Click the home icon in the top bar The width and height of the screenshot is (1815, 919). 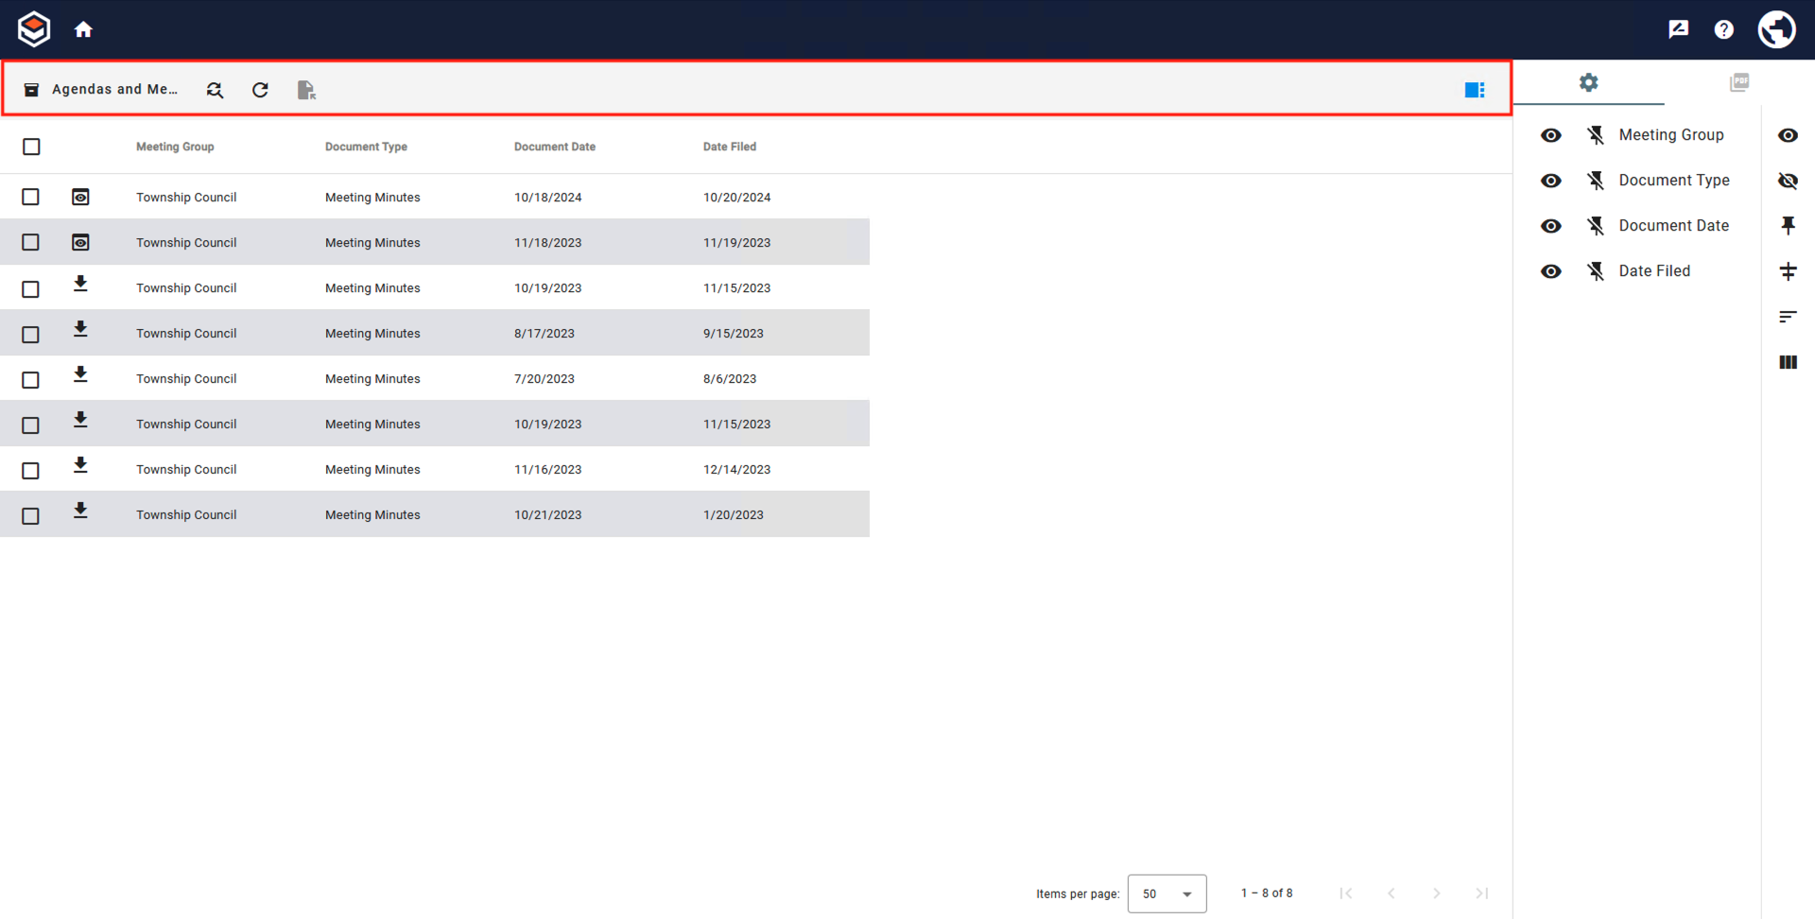pyautogui.click(x=83, y=30)
